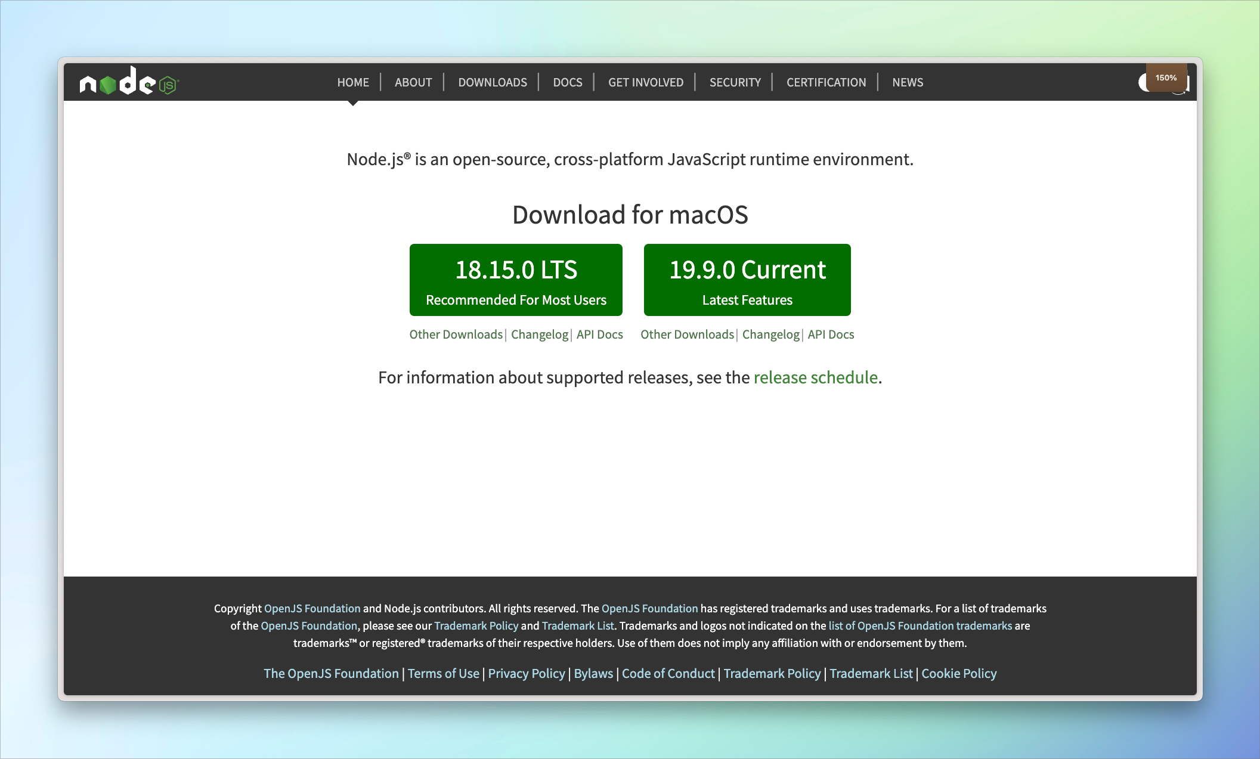The width and height of the screenshot is (1260, 759).
Task: Click the icon under the 150% zoom badge
Action: click(1163, 84)
